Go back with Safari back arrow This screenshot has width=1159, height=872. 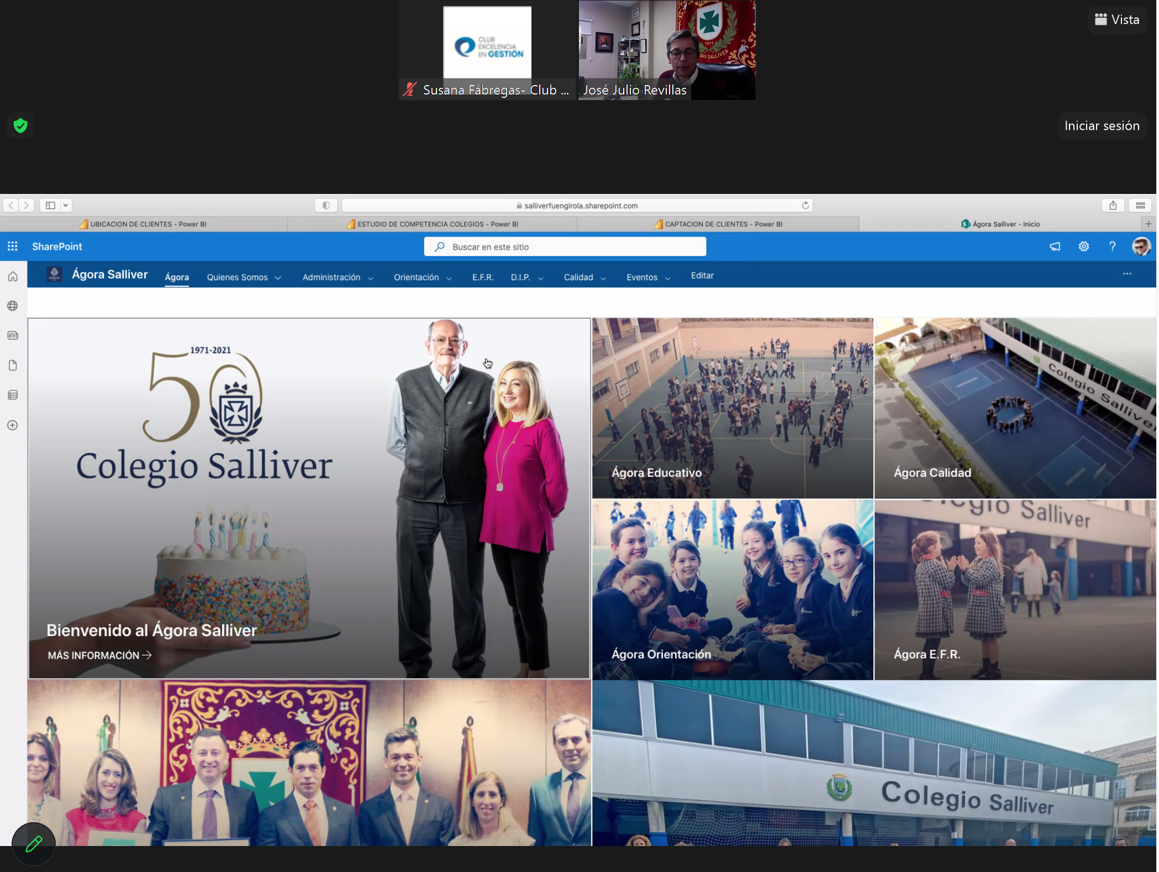pyautogui.click(x=11, y=206)
